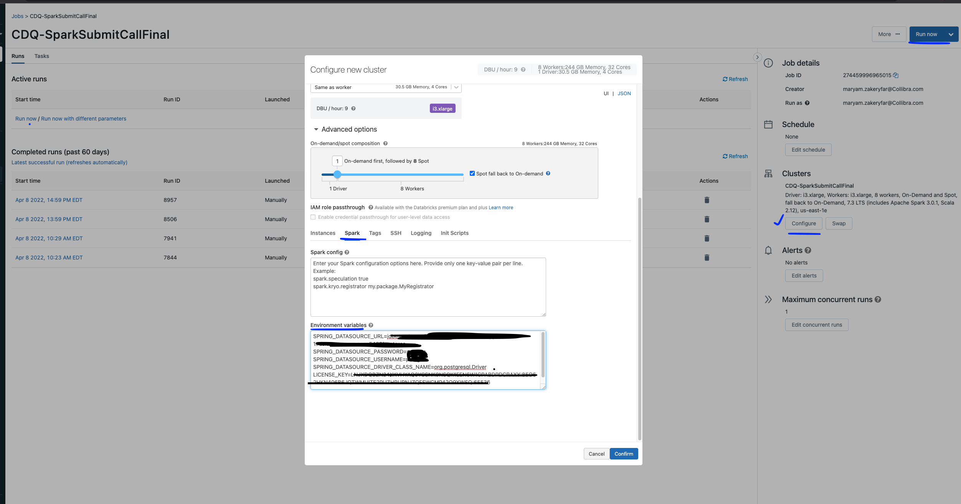Switch to the Tasks tab
Viewport: 961px width, 504px height.
41,56
